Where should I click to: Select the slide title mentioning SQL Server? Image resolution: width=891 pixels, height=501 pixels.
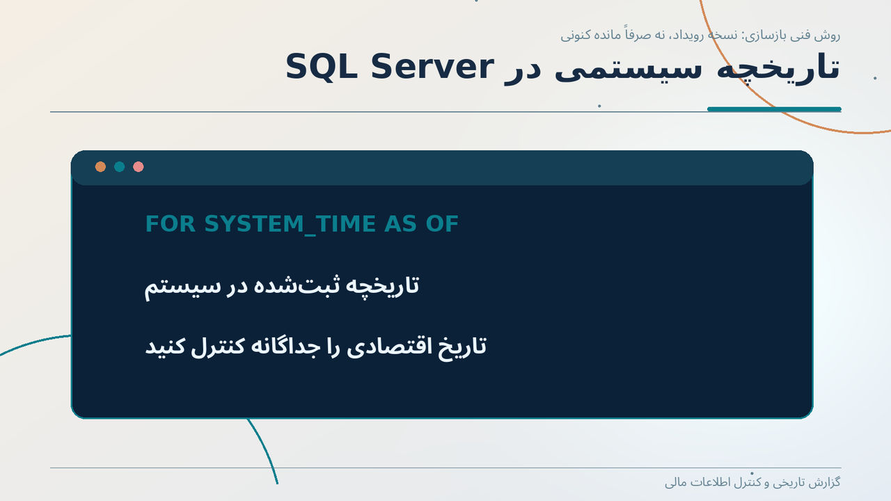[562, 68]
